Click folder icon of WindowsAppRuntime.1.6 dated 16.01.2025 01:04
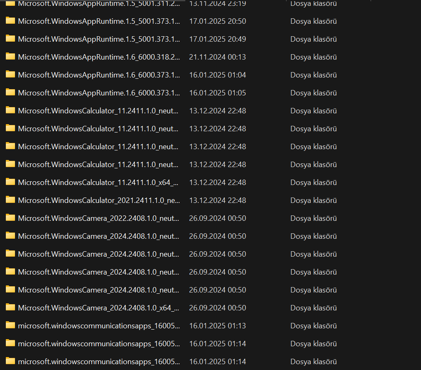421x370 pixels. point(10,75)
